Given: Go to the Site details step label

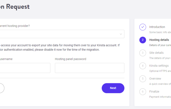Looking at the screenshot, I should click(x=156, y=53).
